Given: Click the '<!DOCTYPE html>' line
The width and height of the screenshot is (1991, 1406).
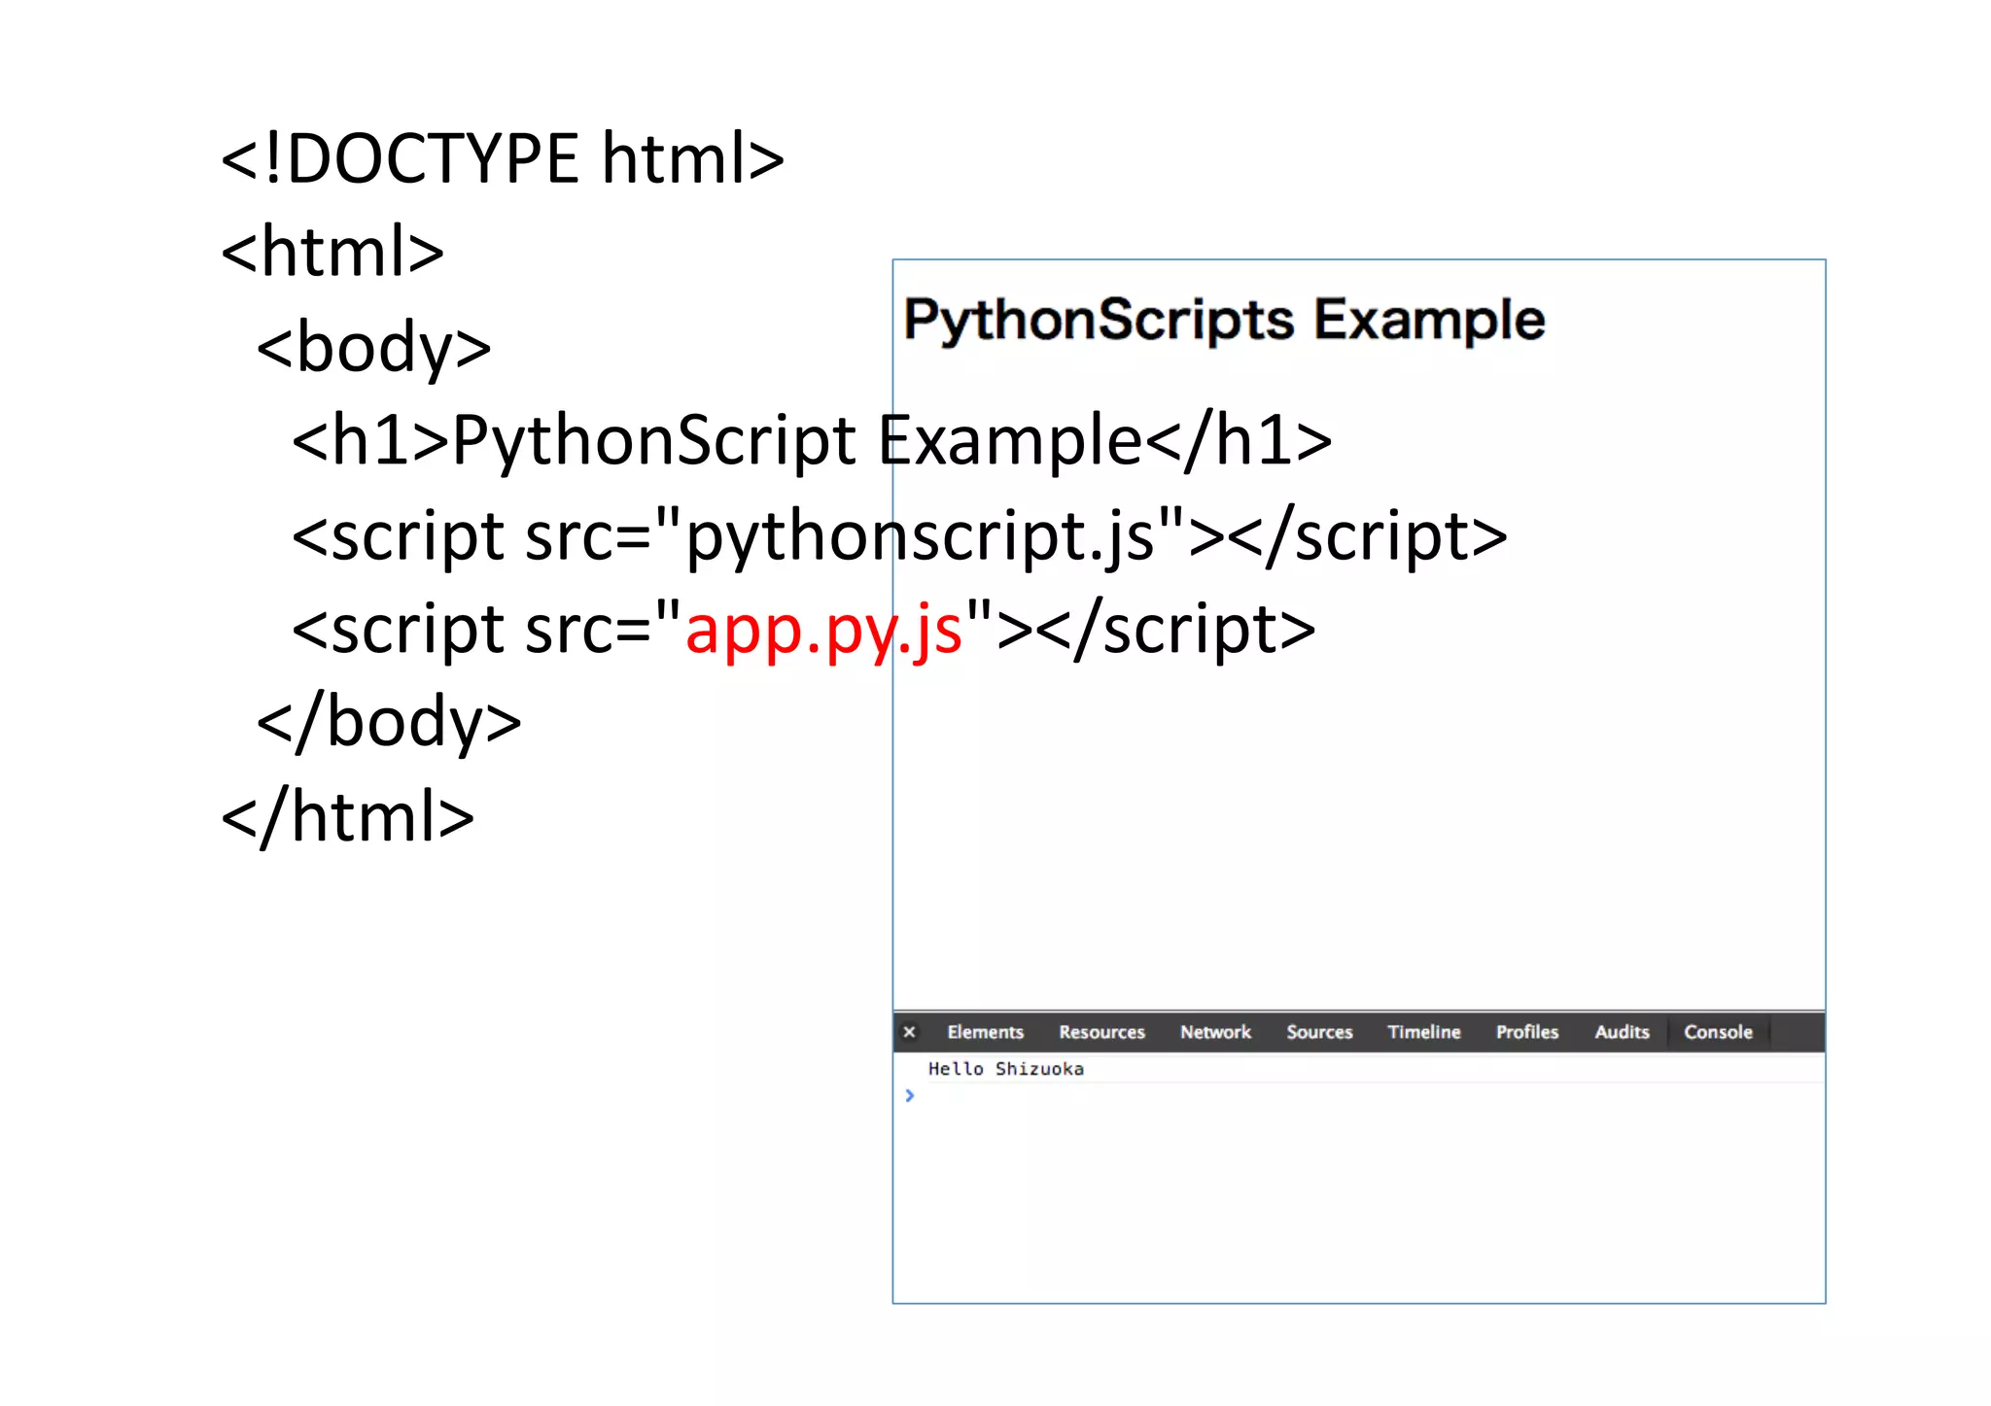Looking at the screenshot, I should tap(503, 158).
